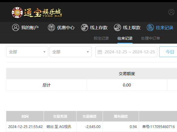The height and width of the screenshot is (132, 177).
Task: Click the 今日 button
Action: tap(168, 52)
